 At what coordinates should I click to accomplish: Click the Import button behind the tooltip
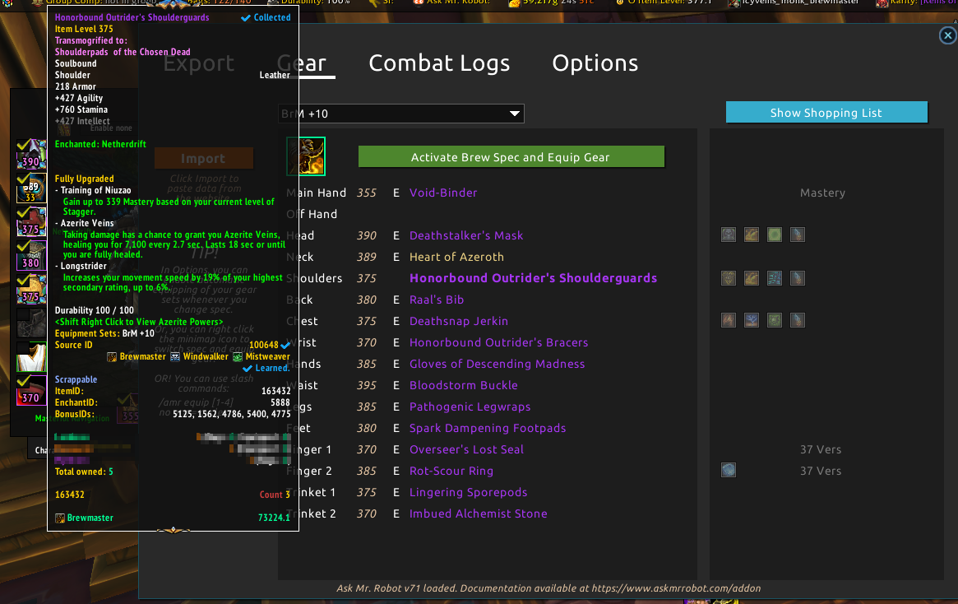point(203,158)
